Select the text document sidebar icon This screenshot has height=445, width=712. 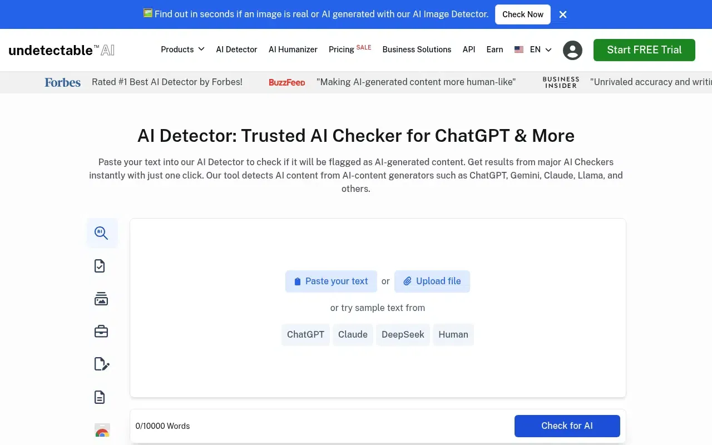click(100, 397)
